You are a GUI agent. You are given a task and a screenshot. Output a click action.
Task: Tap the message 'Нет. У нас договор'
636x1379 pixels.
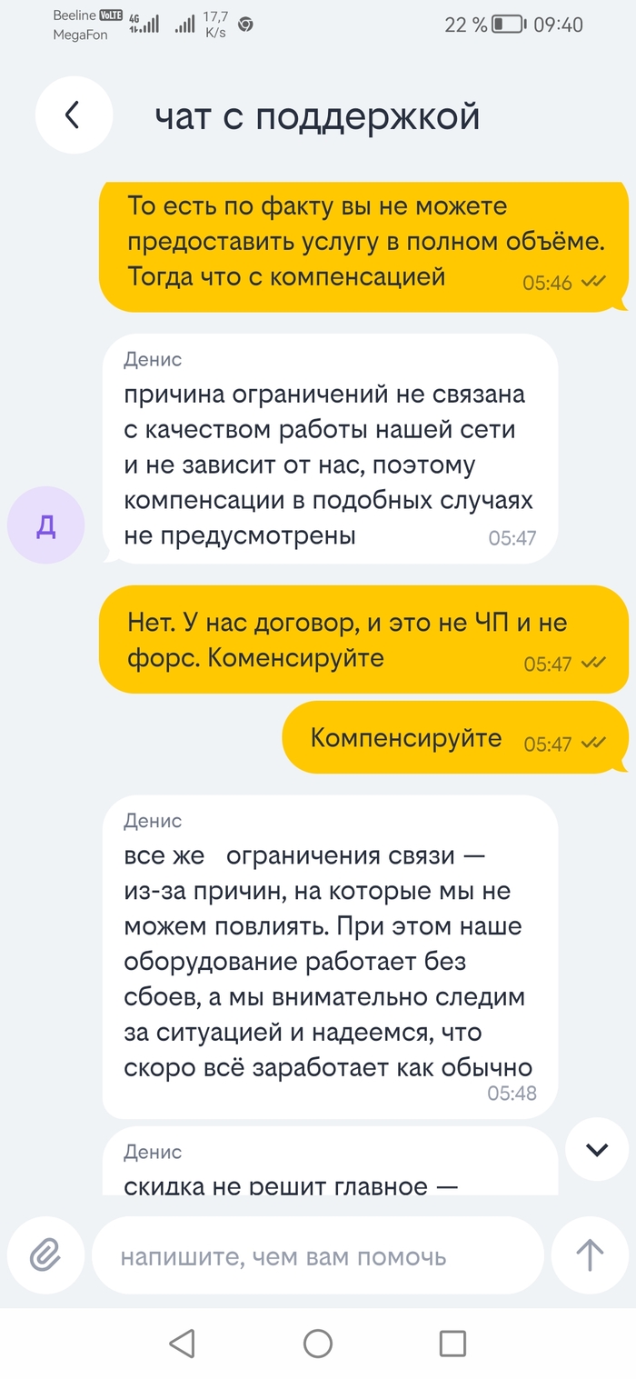(363, 639)
